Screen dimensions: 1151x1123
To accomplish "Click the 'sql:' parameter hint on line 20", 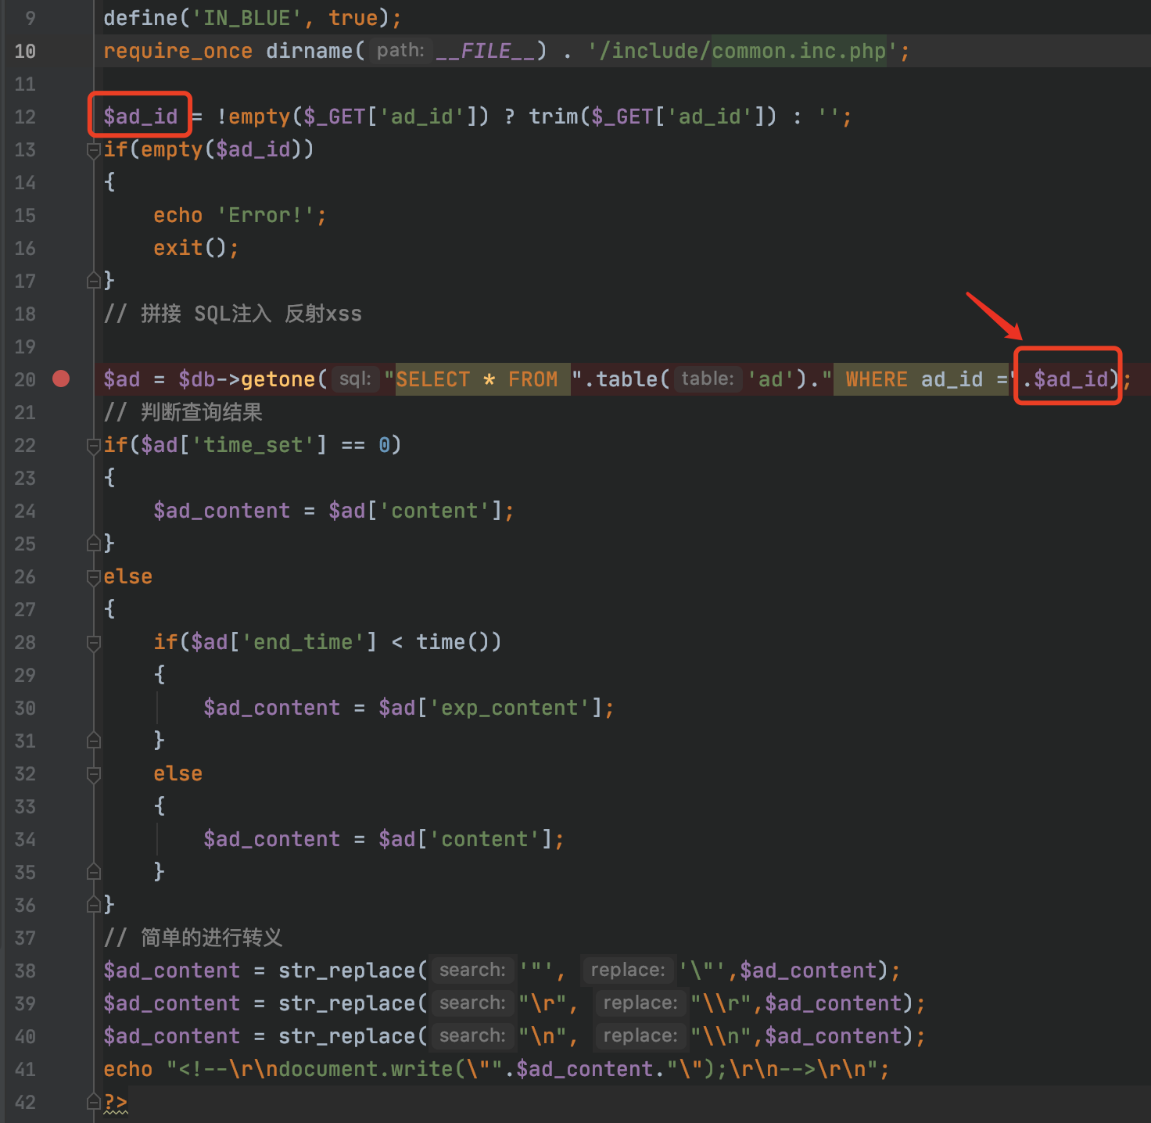I will click(355, 379).
